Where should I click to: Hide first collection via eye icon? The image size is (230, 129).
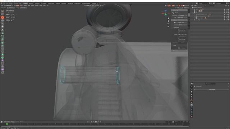point(226,9)
